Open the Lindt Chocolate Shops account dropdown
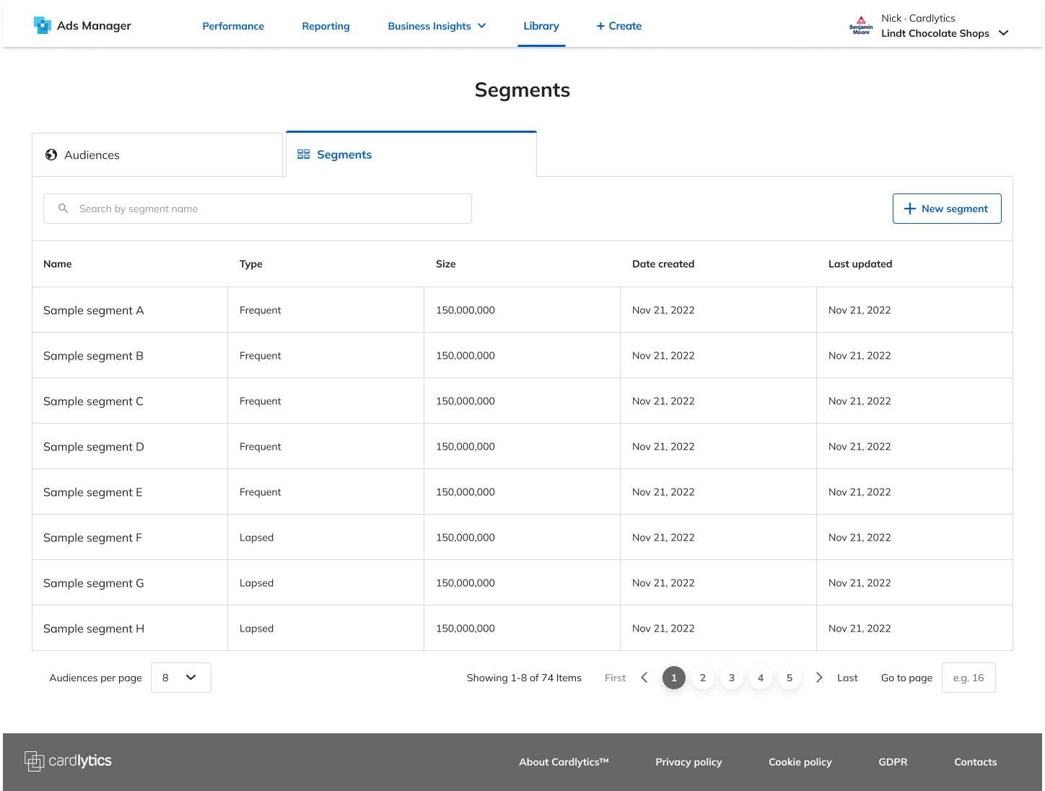 pyautogui.click(x=1003, y=33)
